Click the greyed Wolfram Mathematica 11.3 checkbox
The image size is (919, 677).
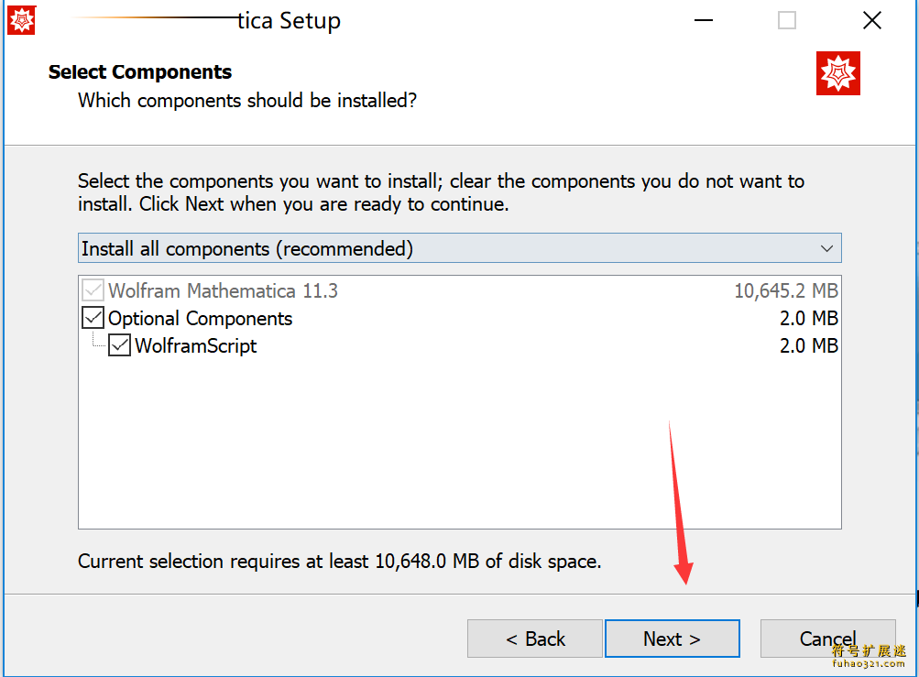coord(93,290)
